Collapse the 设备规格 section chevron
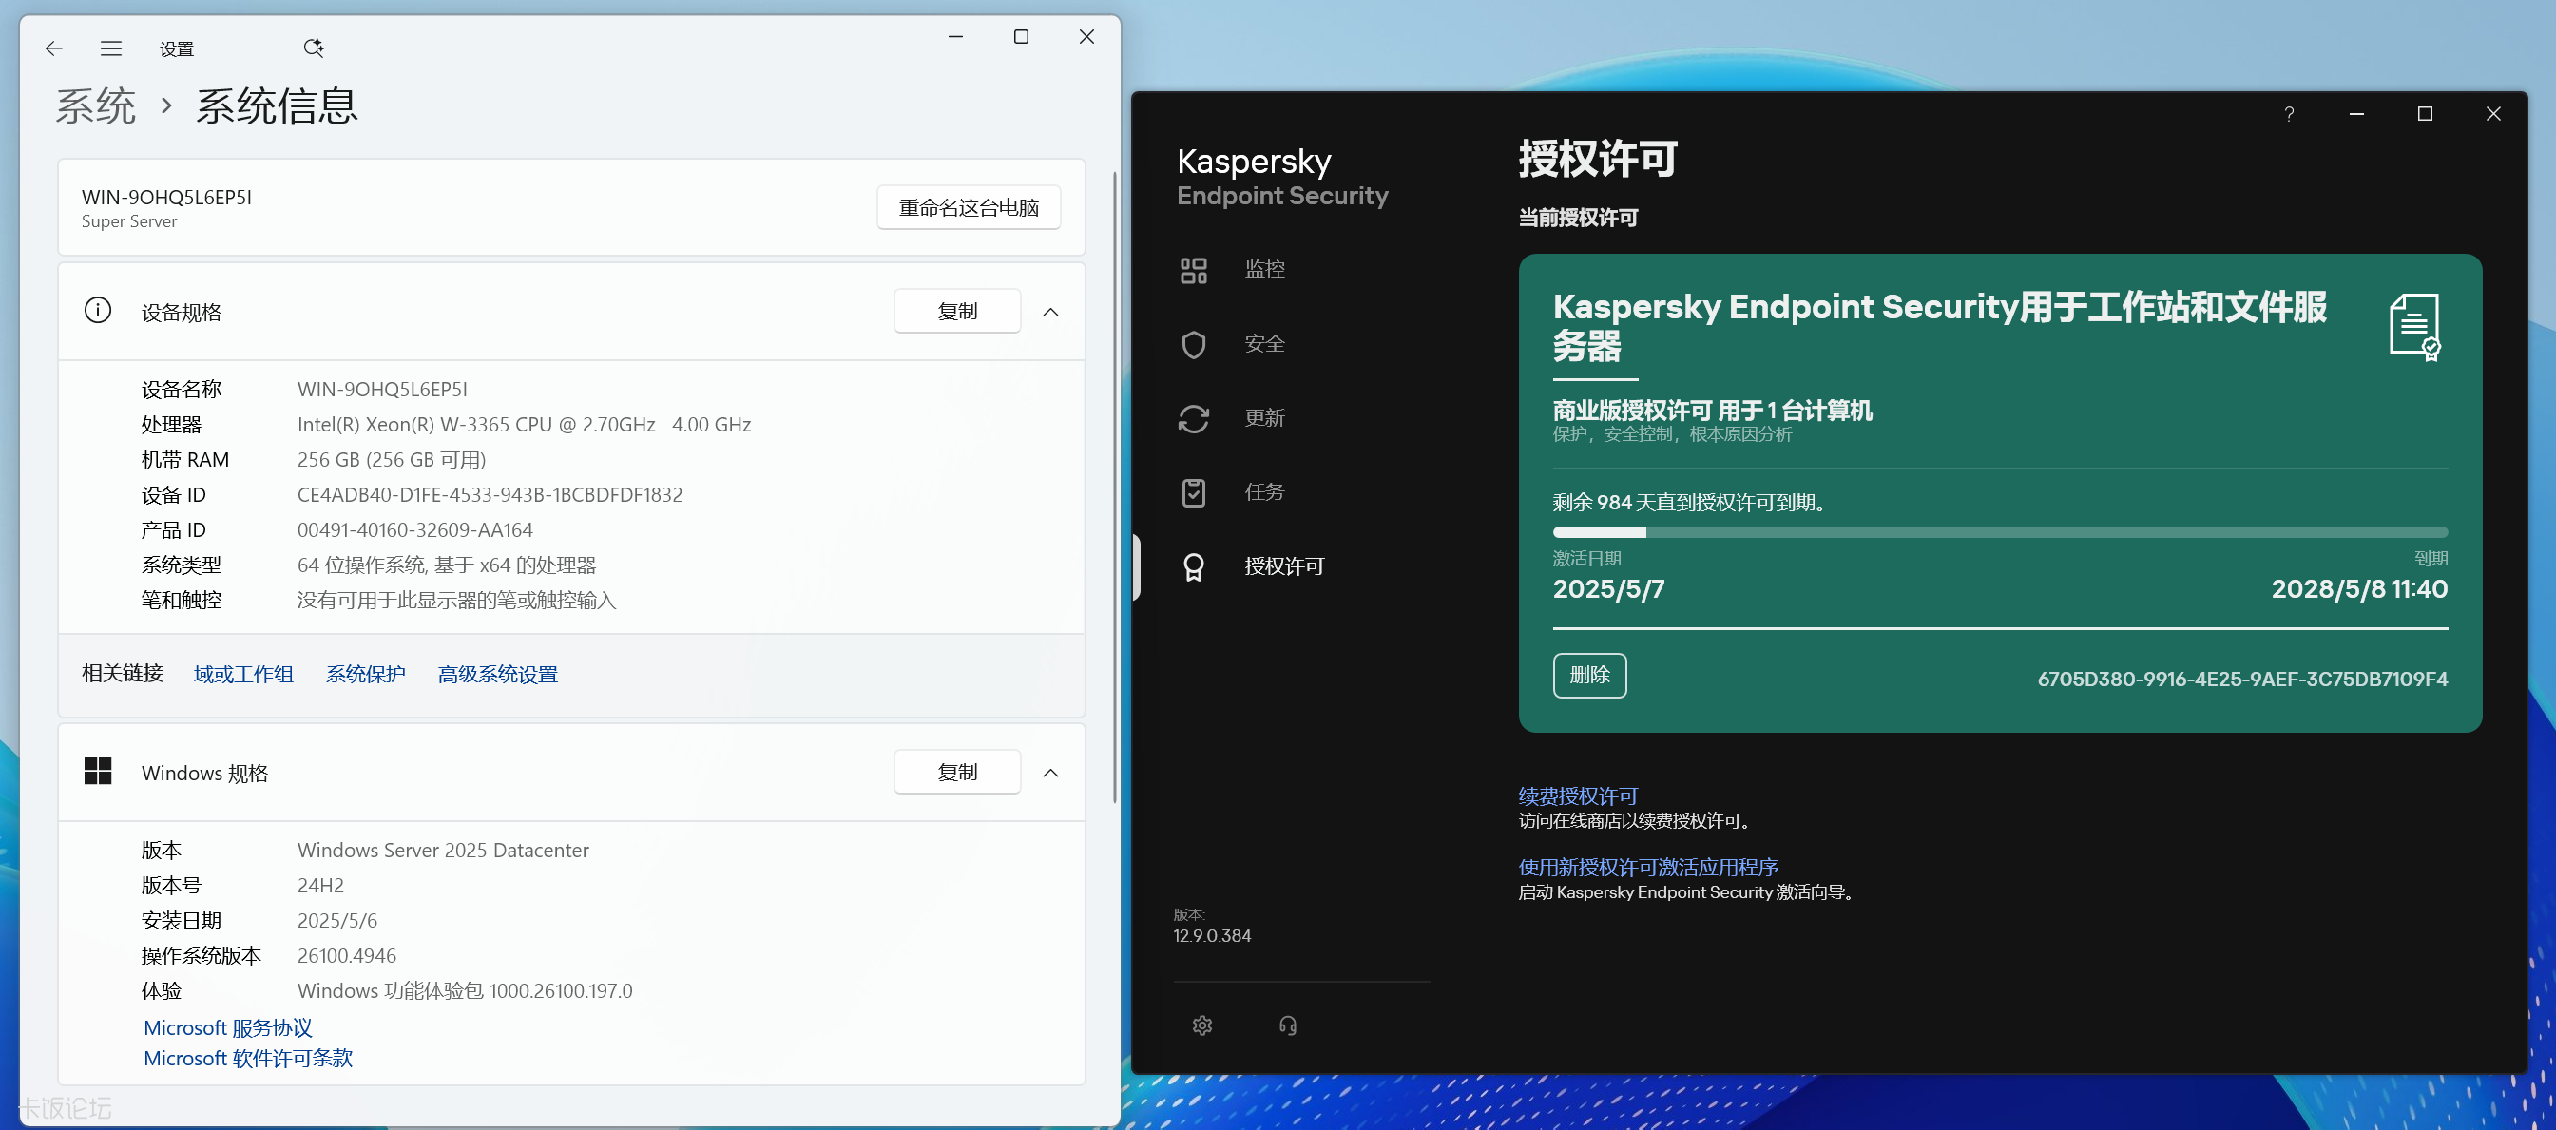Image resolution: width=2556 pixels, height=1130 pixels. (1050, 312)
